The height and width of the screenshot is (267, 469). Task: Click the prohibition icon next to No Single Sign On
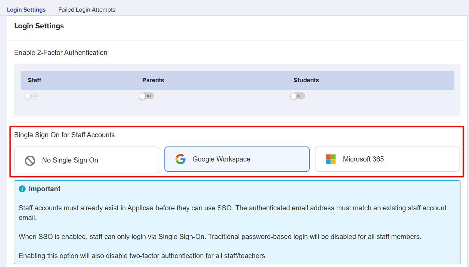30,160
